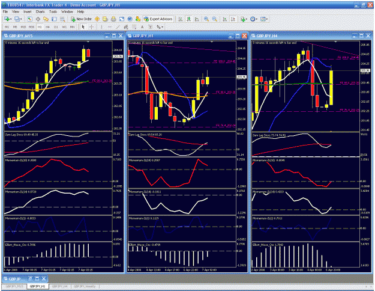Open the Window menu
This screenshot has height=291, width=375.
point(67,11)
